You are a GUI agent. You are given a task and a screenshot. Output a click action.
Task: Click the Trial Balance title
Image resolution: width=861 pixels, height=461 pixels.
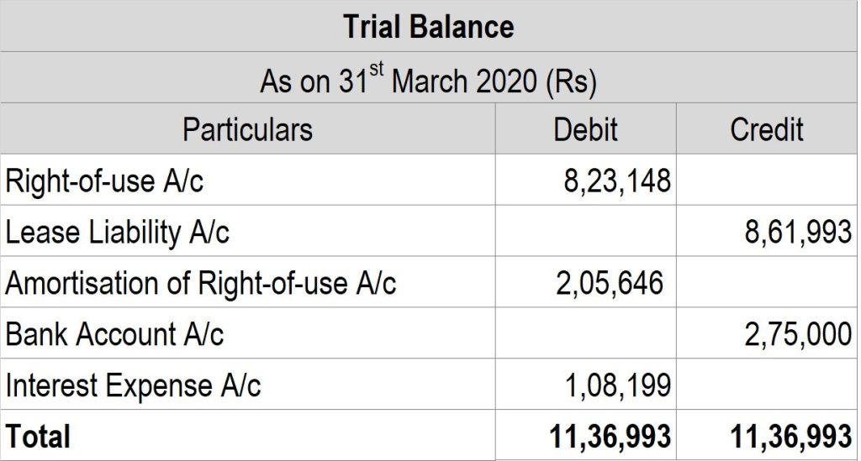[x=428, y=27]
